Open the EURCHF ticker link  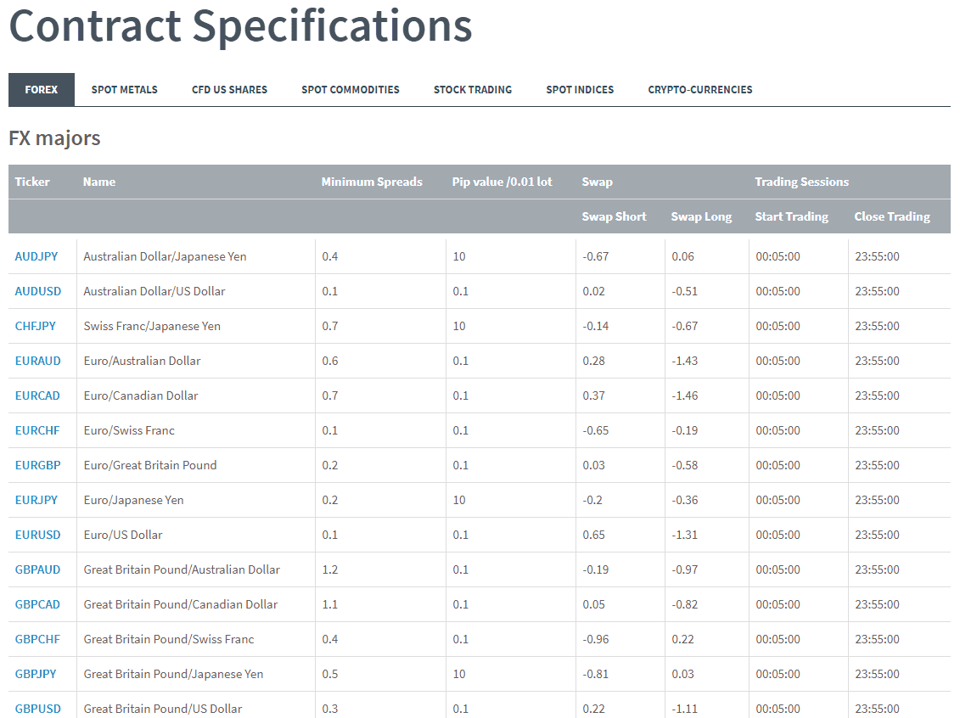coord(36,430)
